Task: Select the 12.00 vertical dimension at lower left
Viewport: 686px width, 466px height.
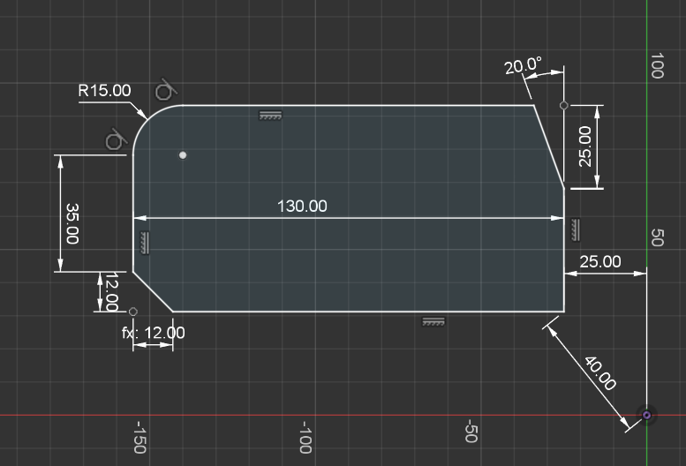Action: 111,291
